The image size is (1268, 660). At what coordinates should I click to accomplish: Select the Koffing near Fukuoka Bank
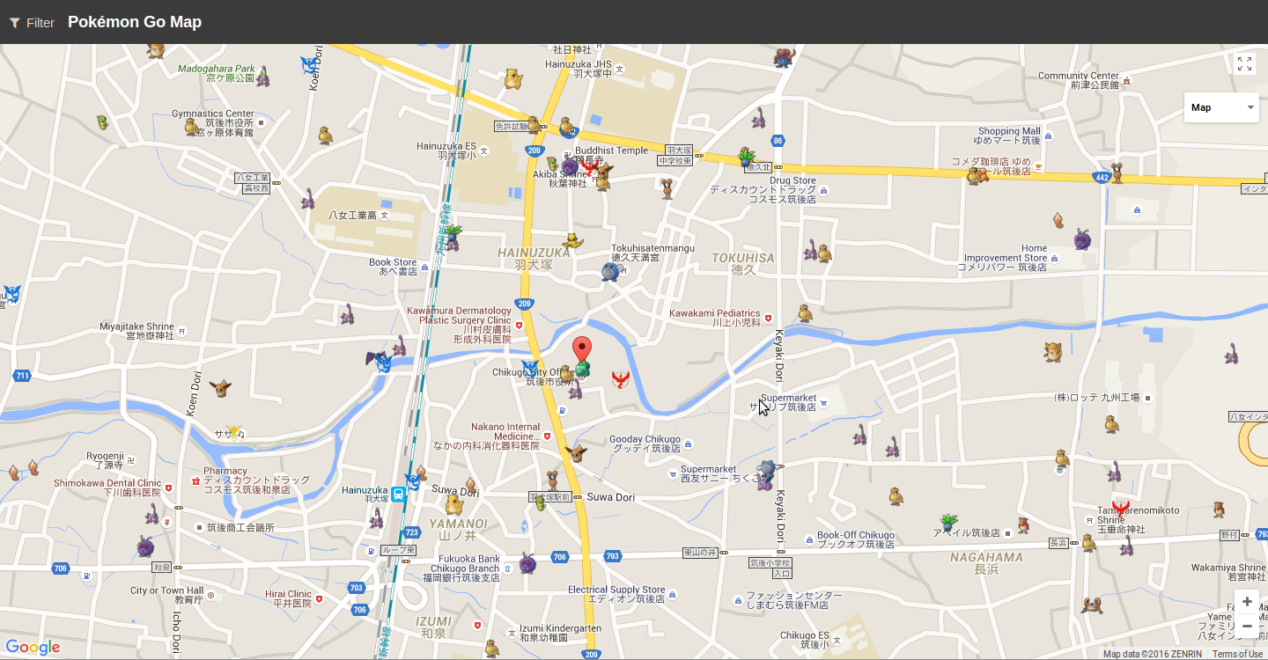click(527, 563)
